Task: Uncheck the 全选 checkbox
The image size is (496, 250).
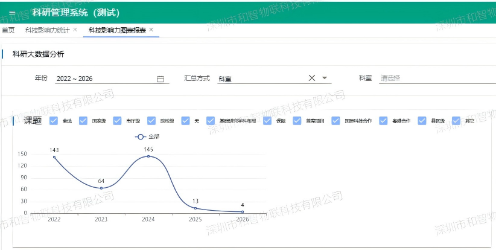Action: tap(54, 121)
